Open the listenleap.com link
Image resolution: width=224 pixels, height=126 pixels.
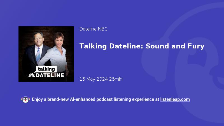point(175,99)
